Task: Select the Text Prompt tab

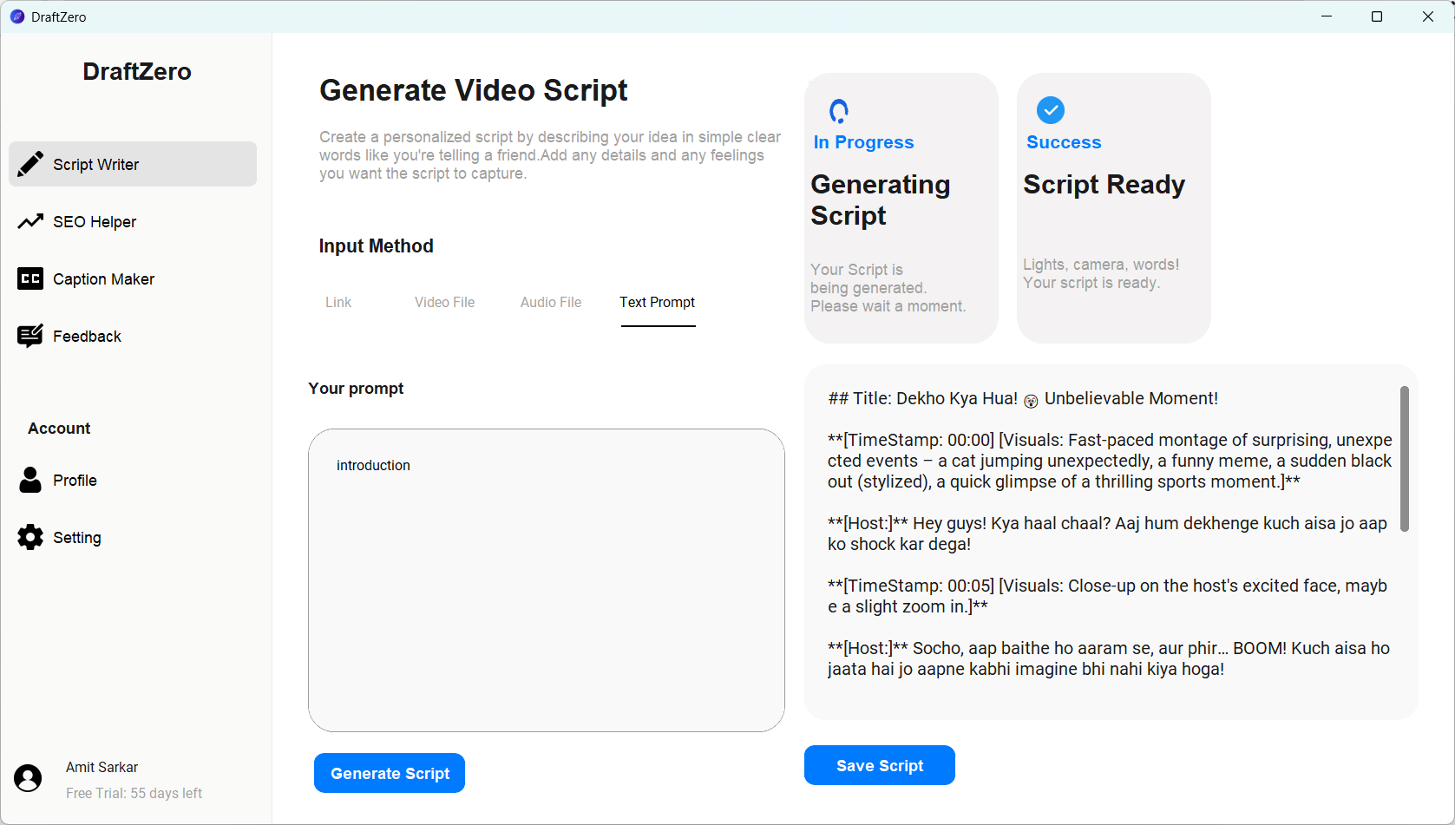Action: coord(657,302)
